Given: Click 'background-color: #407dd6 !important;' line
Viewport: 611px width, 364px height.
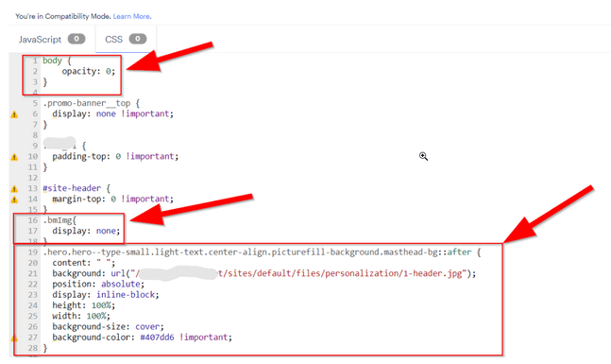Looking at the screenshot, I should coord(143,338).
